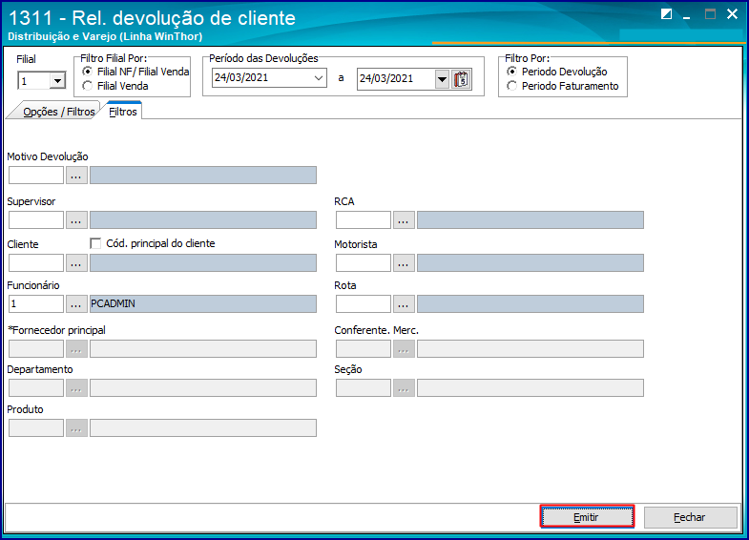Check Cód. principal do cliente checkbox
This screenshot has width=749, height=540.
click(x=95, y=243)
